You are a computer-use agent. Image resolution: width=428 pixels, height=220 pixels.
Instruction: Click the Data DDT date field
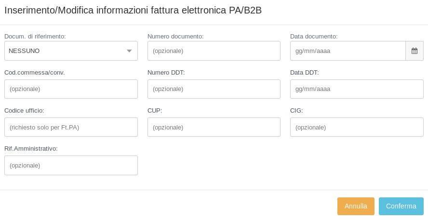point(357,89)
